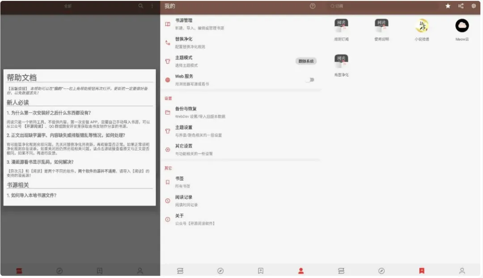Click the 帮助文档 dialog heading
Viewport: 483px width, 278px height.
[x=21, y=77]
